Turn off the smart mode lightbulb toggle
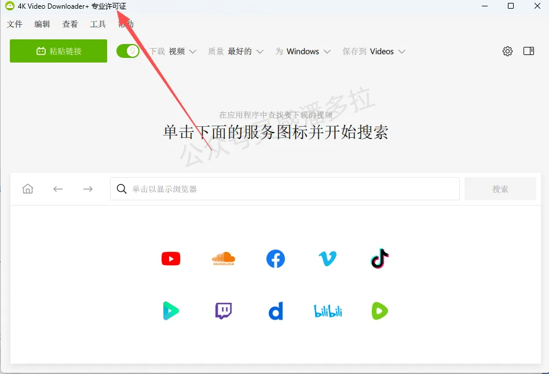 (x=128, y=51)
